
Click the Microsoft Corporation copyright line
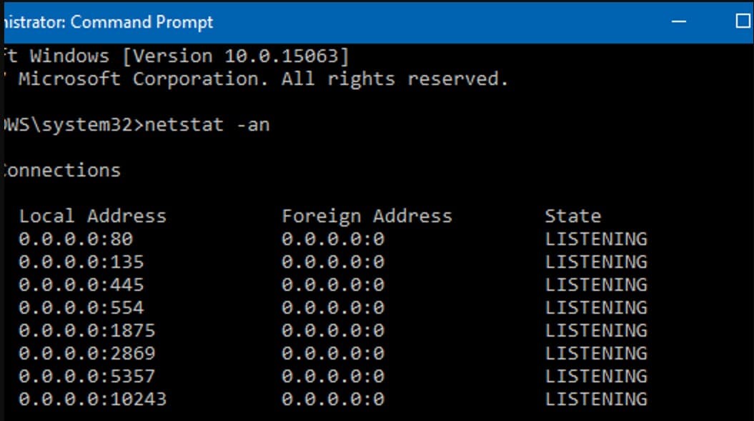pyautogui.click(x=257, y=79)
